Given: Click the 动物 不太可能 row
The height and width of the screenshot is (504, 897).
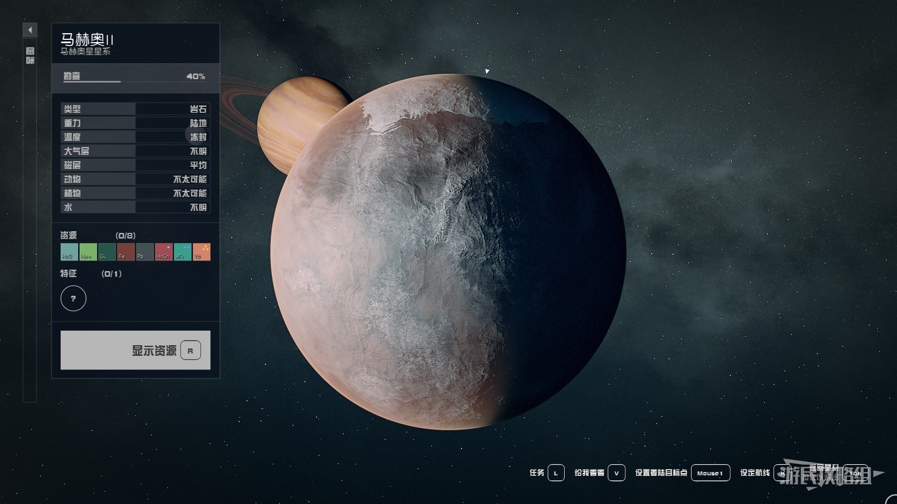Looking at the screenshot, I should coord(135,179).
